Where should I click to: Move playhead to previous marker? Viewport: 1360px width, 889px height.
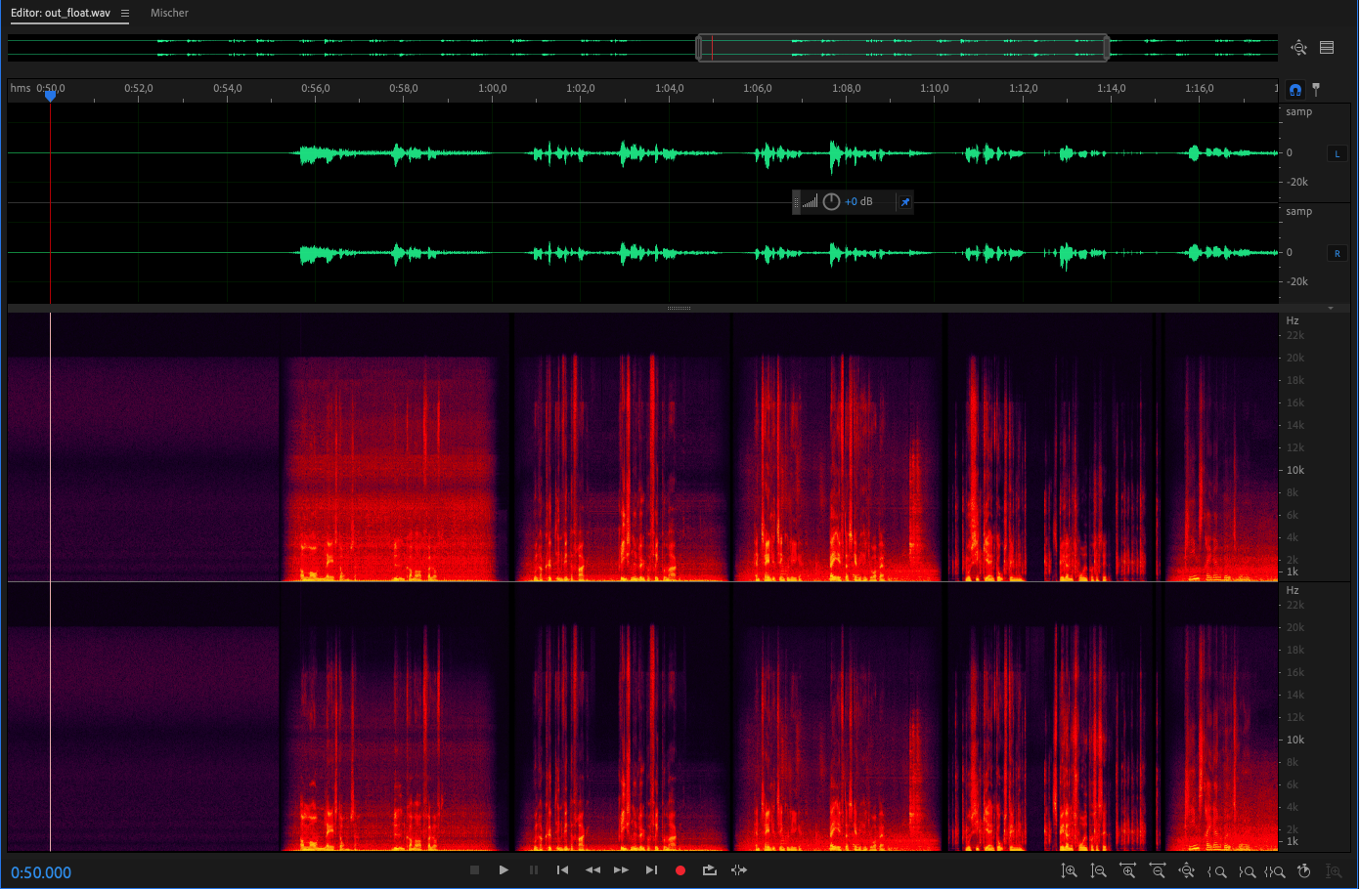pyautogui.click(x=562, y=870)
